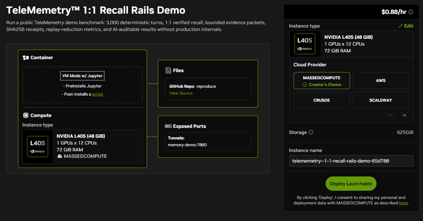423x221 pixels.
Task: Click the Container section icon
Action: pyautogui.click(x=26, y=57)
